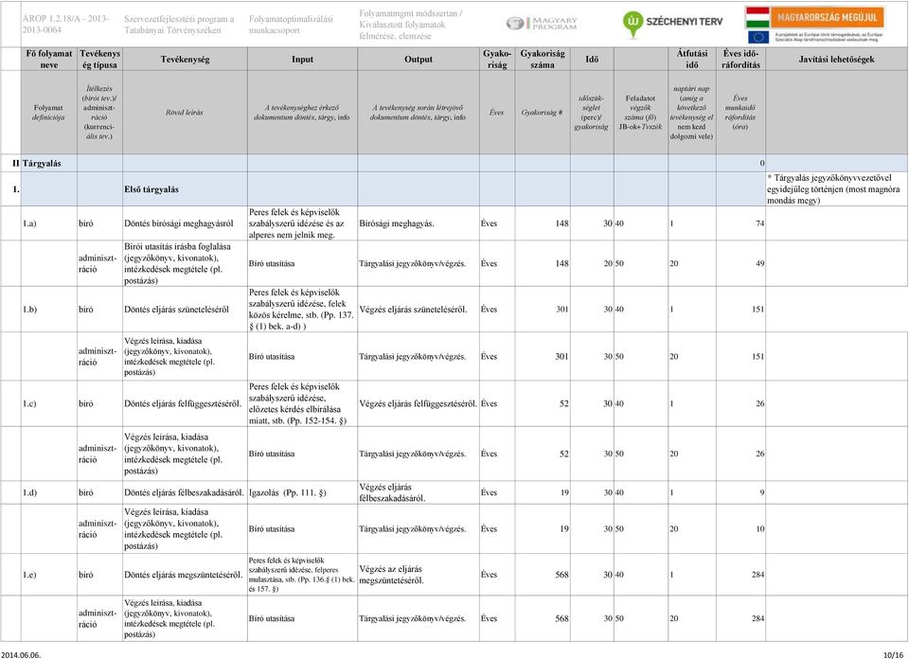Click the 'Átfutási idő' column header

[691, 59]
